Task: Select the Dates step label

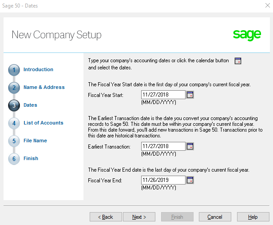Action: pyautogui.click(x=30, y=105)
